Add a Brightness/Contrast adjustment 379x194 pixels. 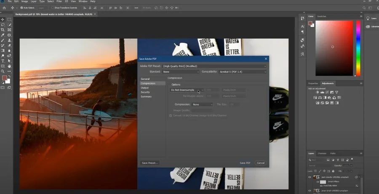[318, 92]
